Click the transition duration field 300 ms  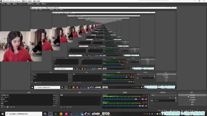[164, 101]
